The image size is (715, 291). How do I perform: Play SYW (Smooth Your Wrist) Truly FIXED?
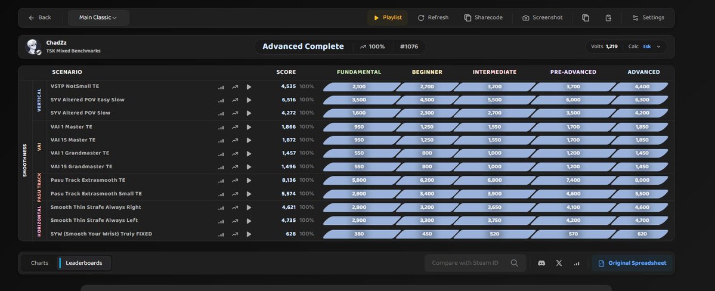(x=249, y=234)
